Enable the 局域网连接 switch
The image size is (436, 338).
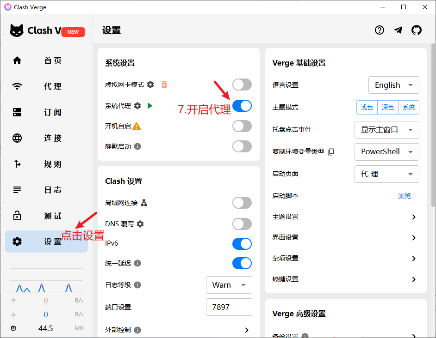click(x=242, y=203)
